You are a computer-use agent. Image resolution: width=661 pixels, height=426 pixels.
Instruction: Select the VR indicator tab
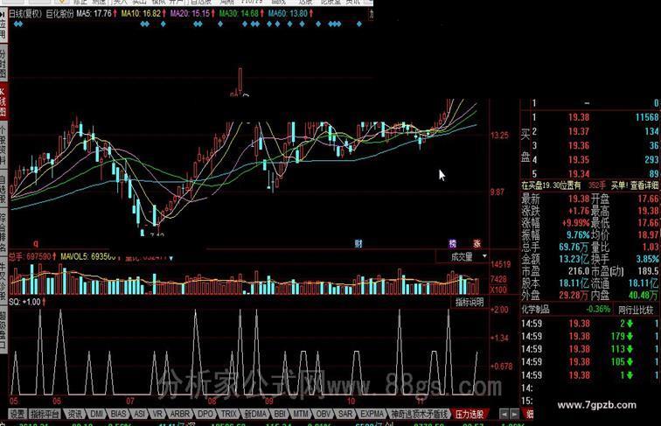coord(157,414)
